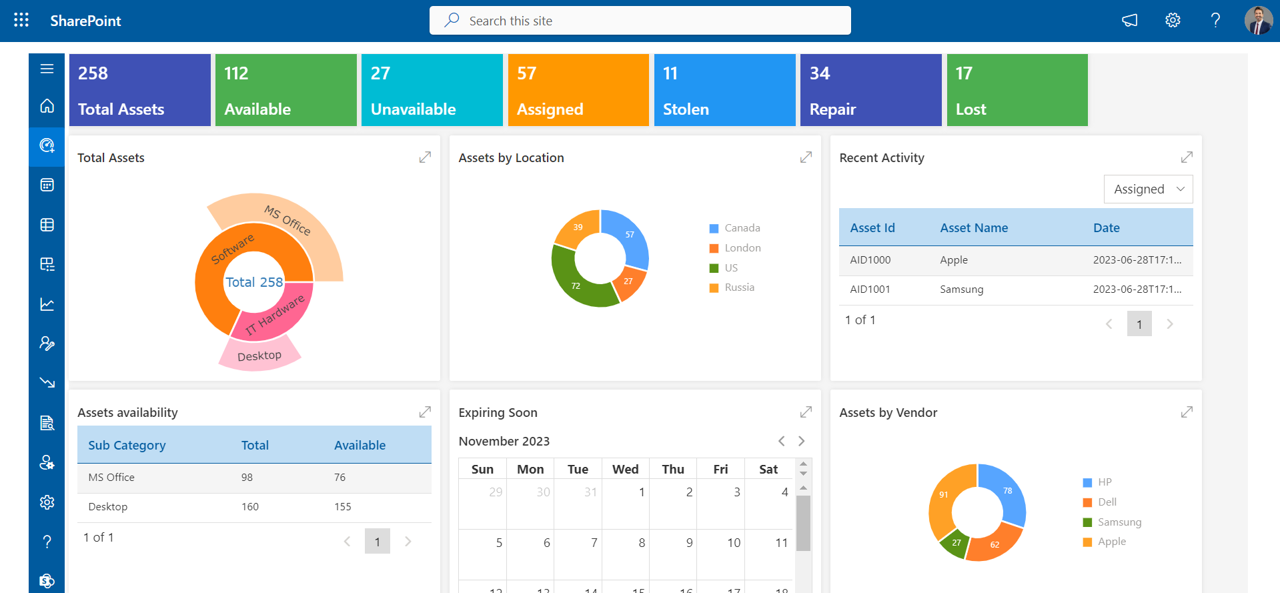Expand the Assets by Location panel
This screenshot has width=1280, height=593.
coord(806,157)
